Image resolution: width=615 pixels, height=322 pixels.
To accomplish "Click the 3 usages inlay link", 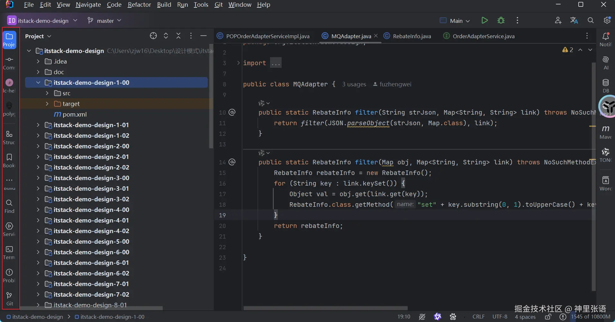I will click(x=354, y=84).
